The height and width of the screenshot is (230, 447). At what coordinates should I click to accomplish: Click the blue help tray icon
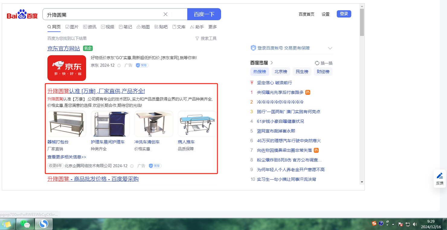381,223
